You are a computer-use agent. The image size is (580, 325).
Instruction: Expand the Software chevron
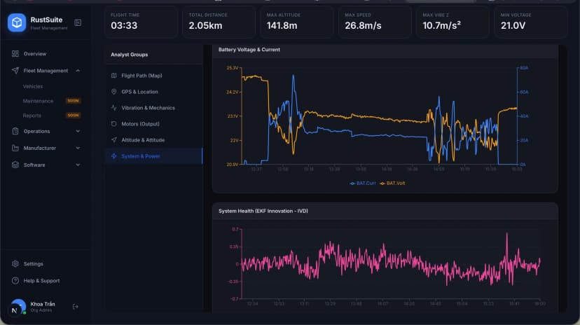pos(78,165)
